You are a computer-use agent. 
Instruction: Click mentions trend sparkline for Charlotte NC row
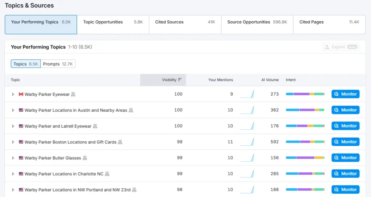(247, 174)
